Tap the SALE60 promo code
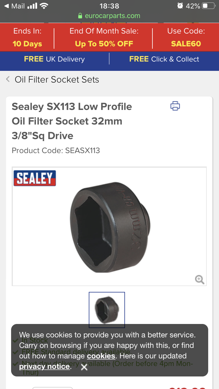 click(186, 44)
